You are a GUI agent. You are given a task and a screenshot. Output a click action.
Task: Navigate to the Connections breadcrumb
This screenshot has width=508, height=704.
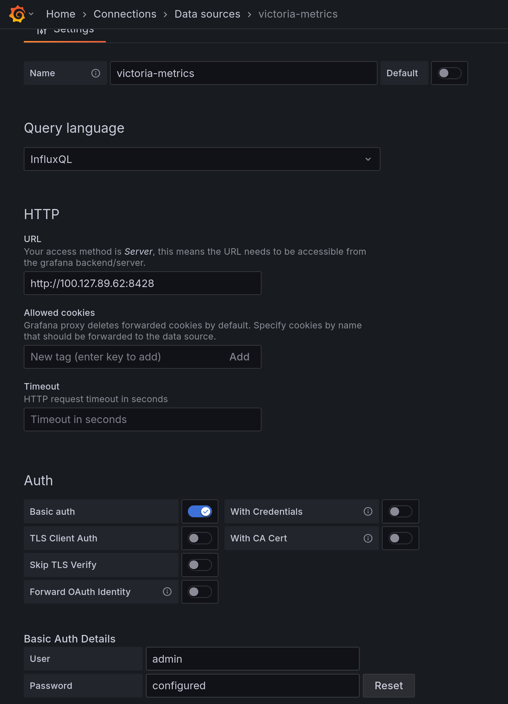(125, 14)
